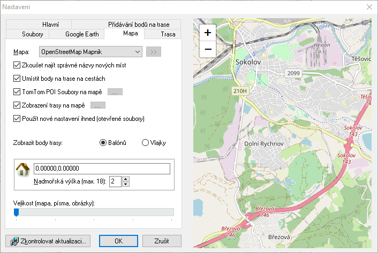The image size is (378, 253).
Task: Click the arrow button next to map dropdown
Action: coord(154,52)
